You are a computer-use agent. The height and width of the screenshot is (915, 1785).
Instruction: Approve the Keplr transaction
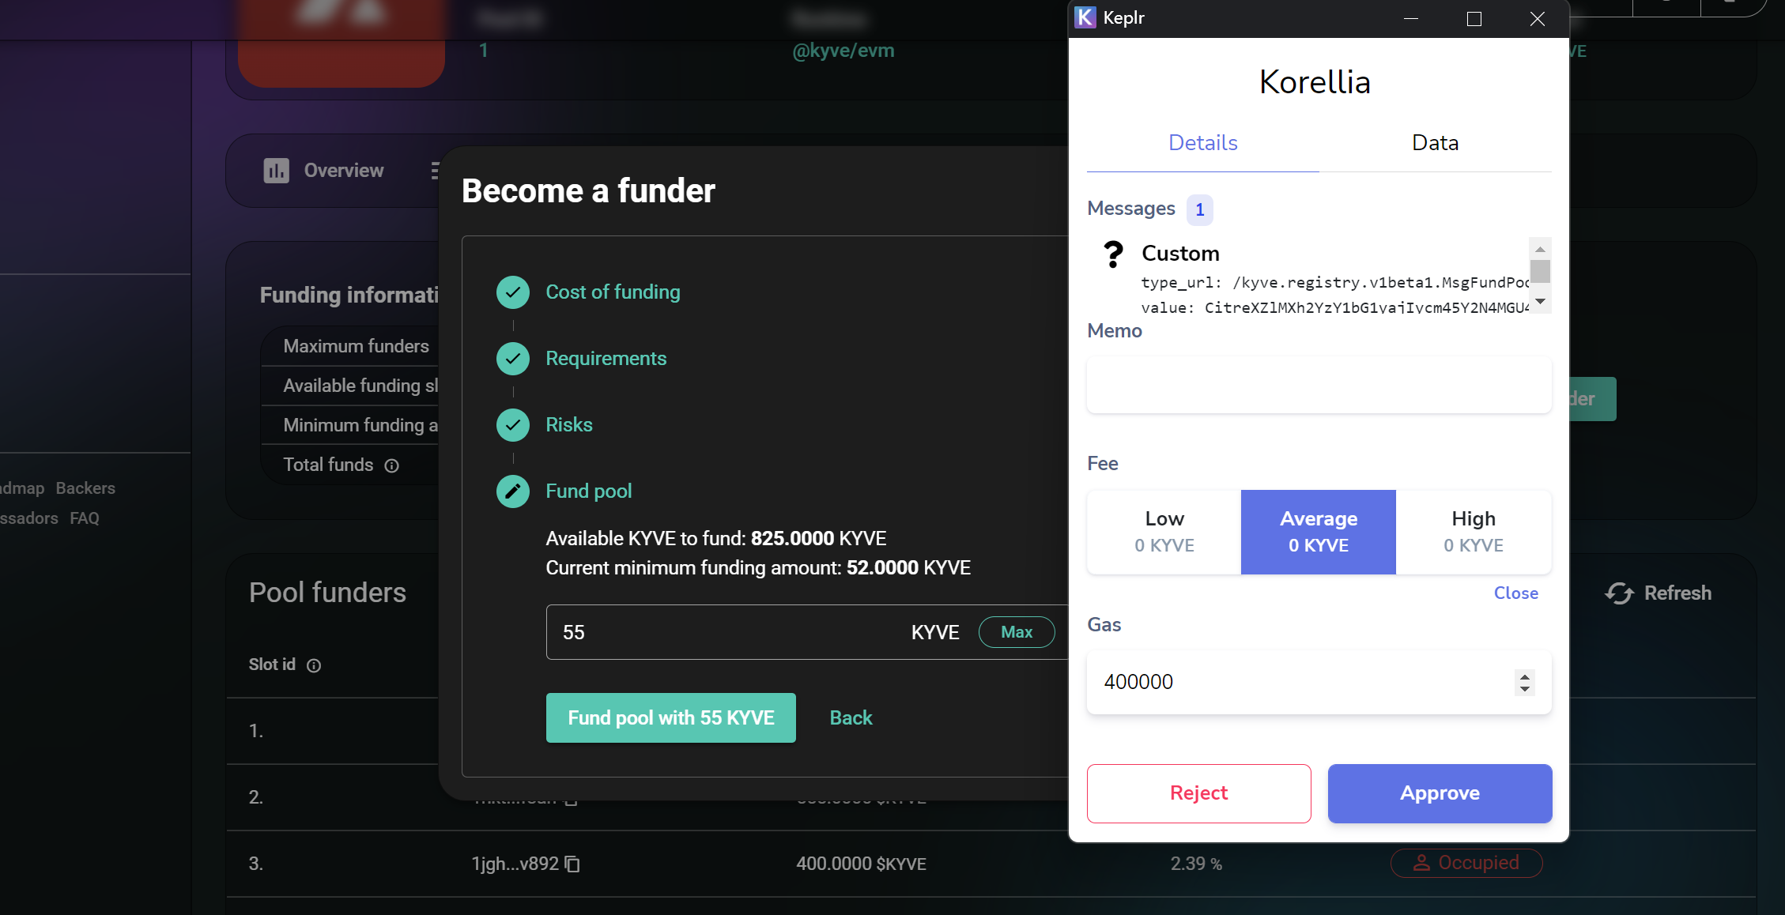[1440, 793]
